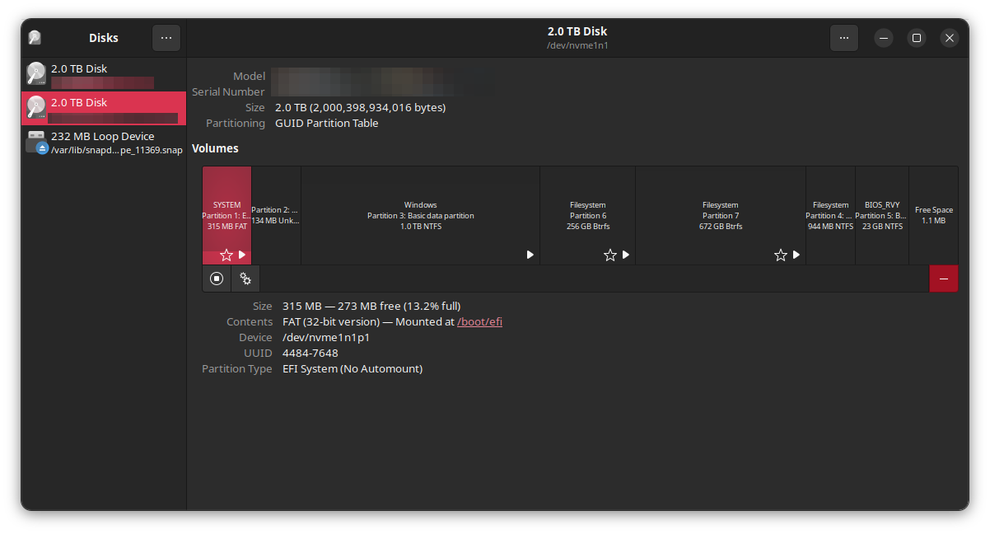Click the Disks app icon in title bar

tap(35, 38)
